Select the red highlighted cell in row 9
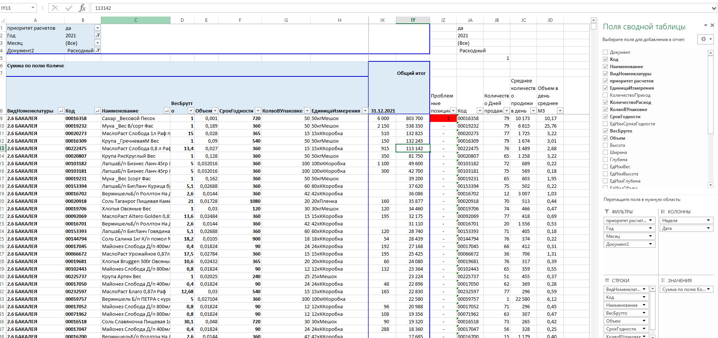This screenshot has width=718, height=338. 443,118
